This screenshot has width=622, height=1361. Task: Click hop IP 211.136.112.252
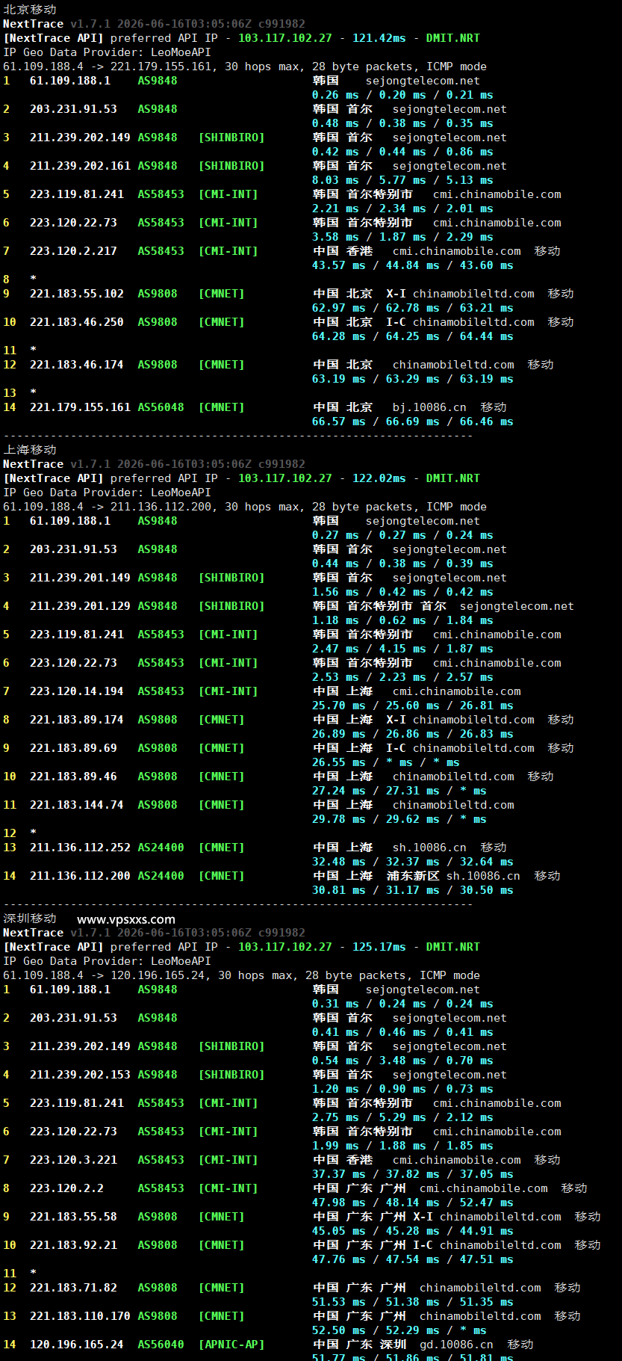80,848
